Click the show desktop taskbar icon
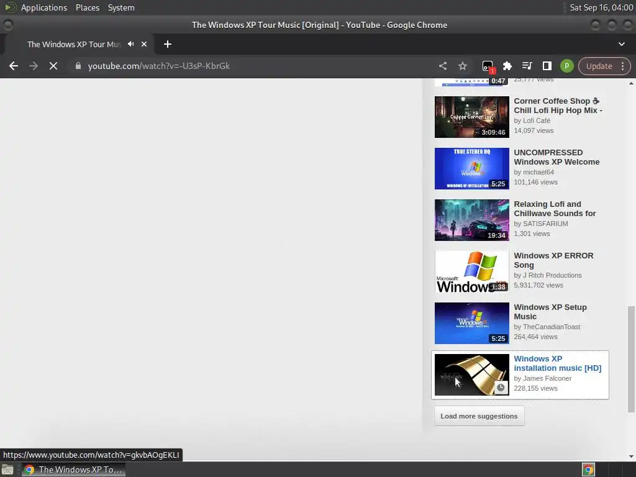Screen dimensions: 636x477 (x=7, y=470)
